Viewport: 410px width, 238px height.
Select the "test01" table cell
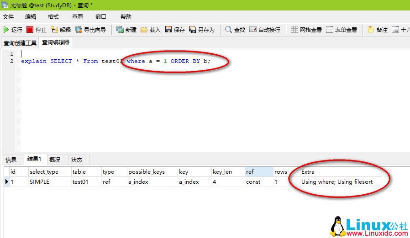pos(86,181)
